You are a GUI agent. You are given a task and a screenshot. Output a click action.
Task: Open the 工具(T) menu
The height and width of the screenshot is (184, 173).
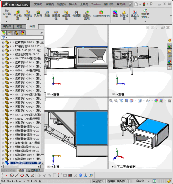coord(84,4)
